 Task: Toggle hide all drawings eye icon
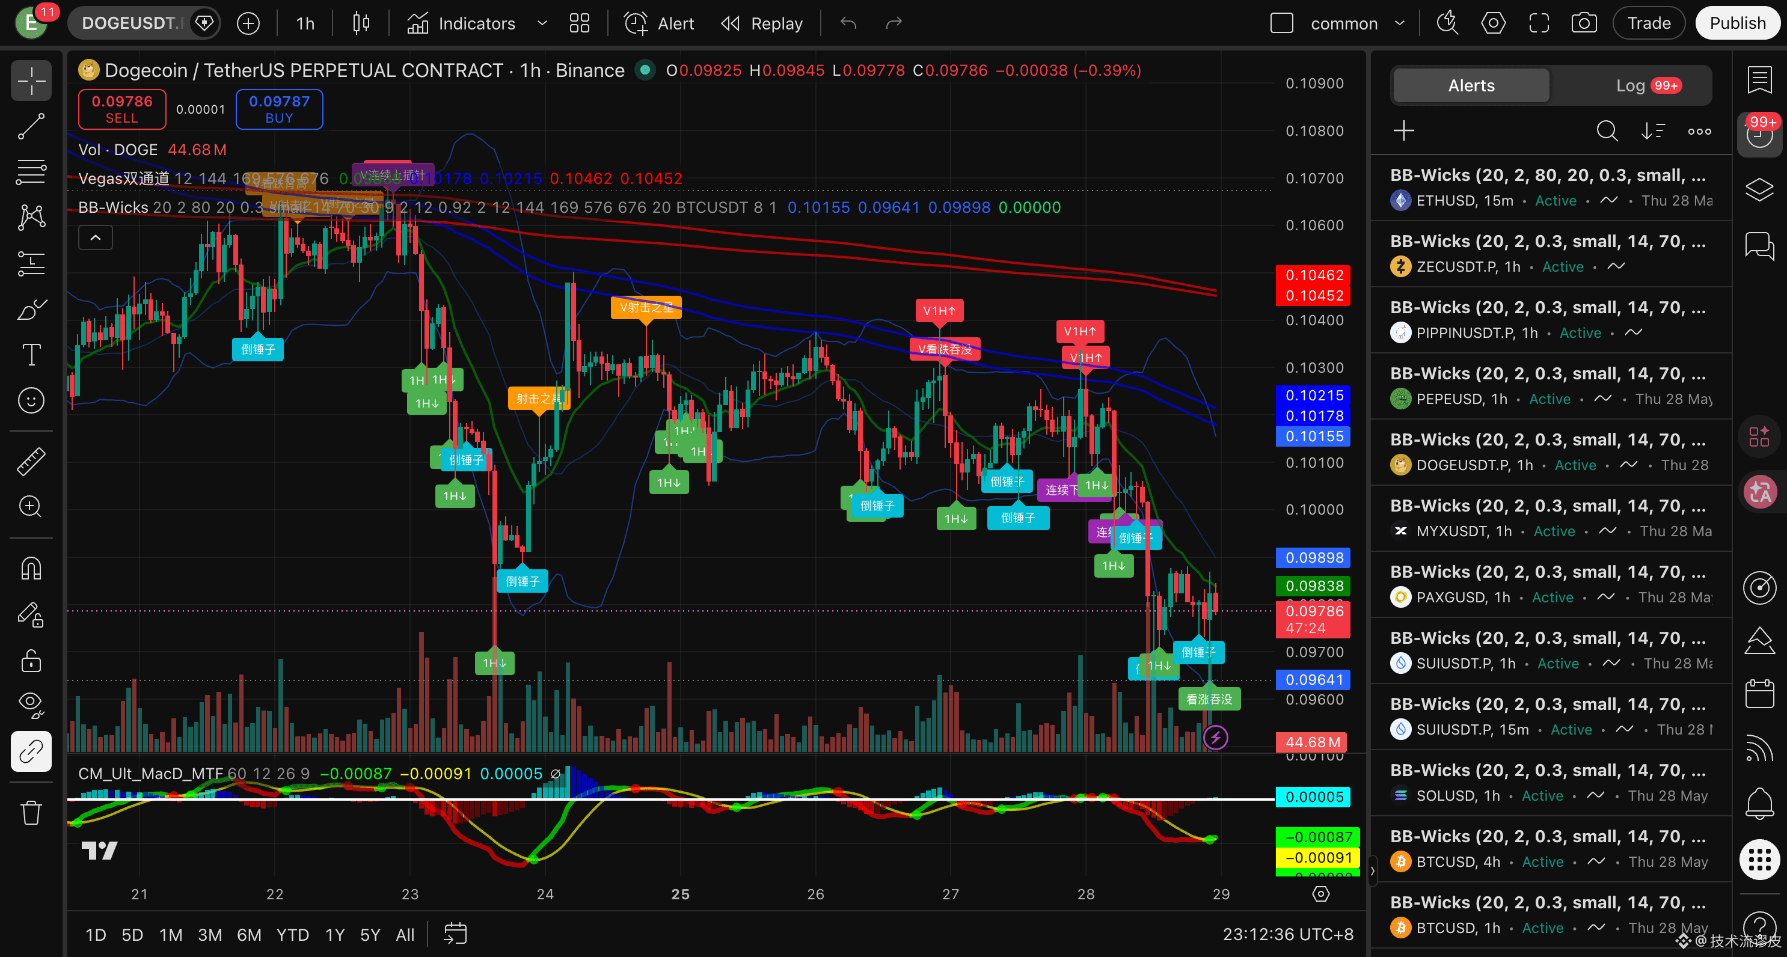tap(31, 705)
